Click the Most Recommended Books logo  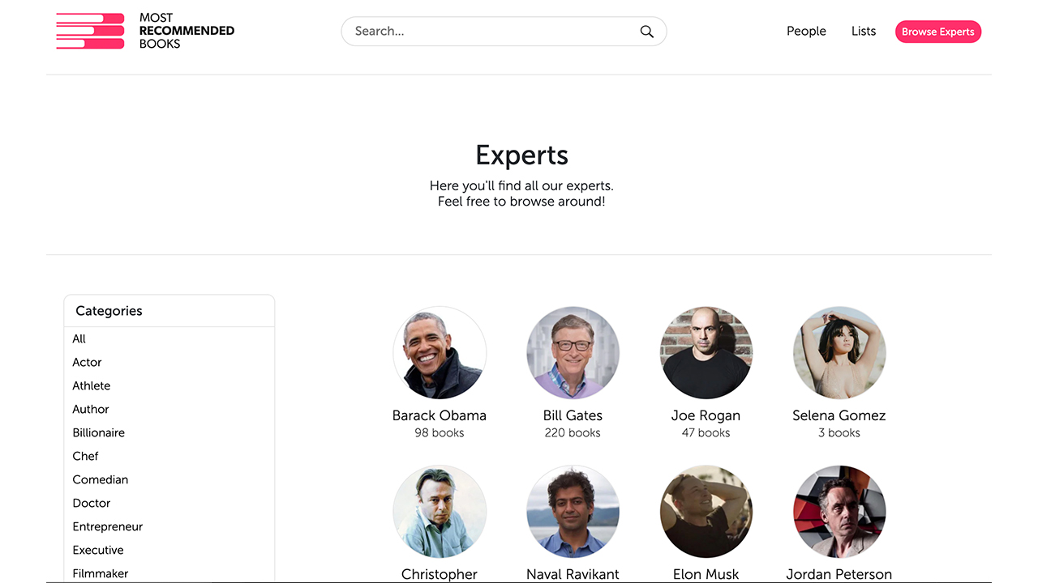coord(146,31)
